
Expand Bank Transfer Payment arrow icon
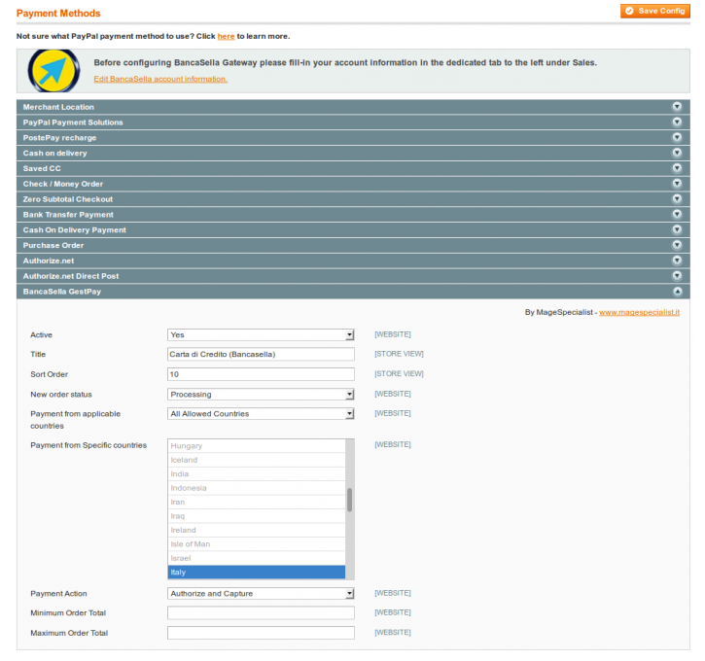click(677, 214)
